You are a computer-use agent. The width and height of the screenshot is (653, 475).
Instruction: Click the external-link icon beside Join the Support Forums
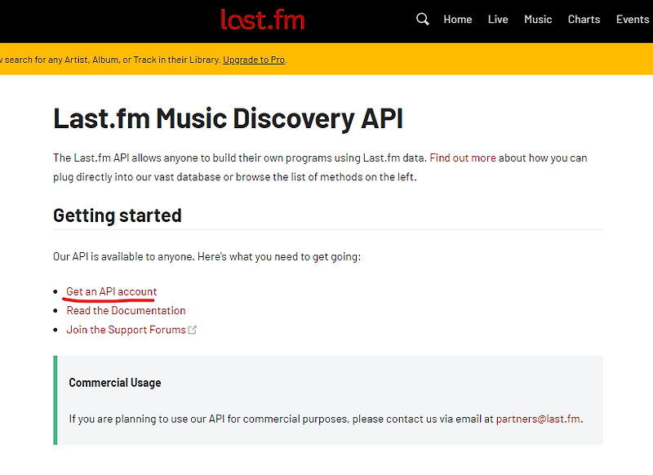[193, 329]
